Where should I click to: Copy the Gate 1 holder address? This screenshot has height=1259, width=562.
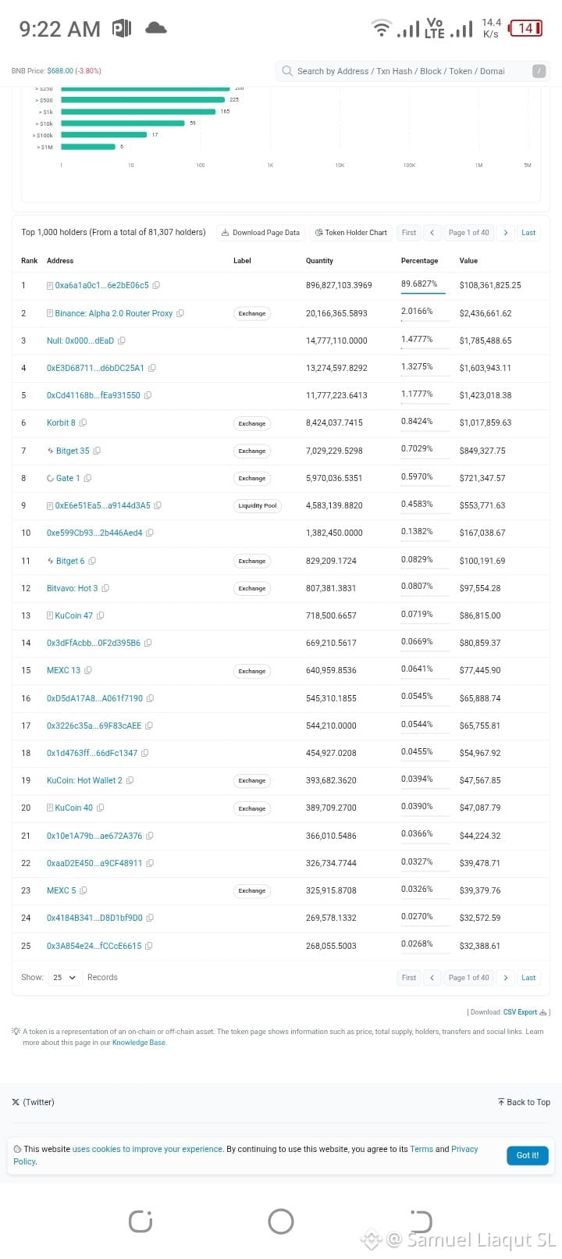(87, 478)
